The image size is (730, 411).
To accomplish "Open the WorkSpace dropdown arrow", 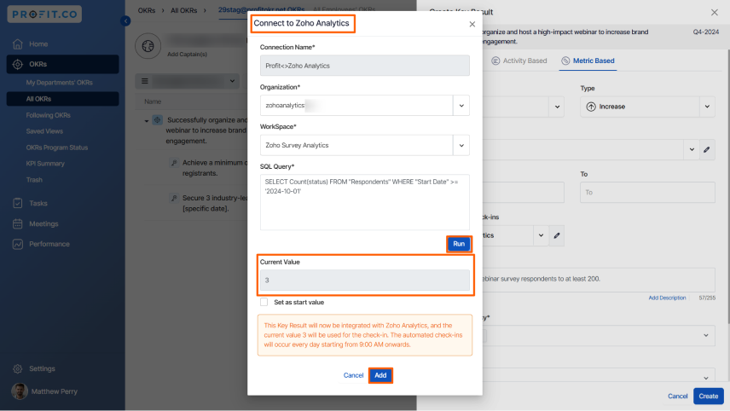I will point(461,145).
